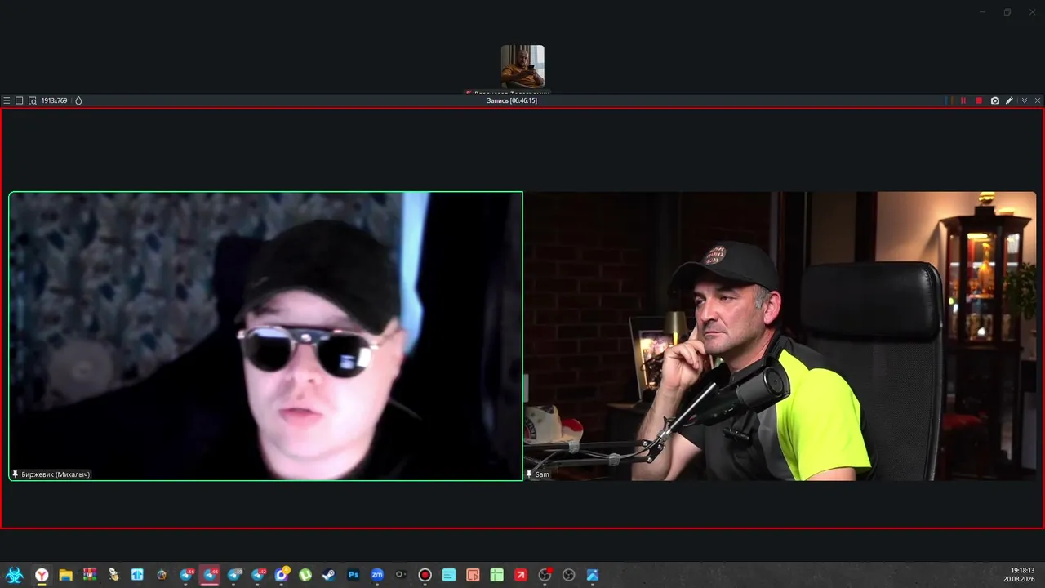Viewport: 1045px width, 588px height.
Task: Activate the pencil drawing tool
Action: pyautogui.click(x=1009, y=100)
